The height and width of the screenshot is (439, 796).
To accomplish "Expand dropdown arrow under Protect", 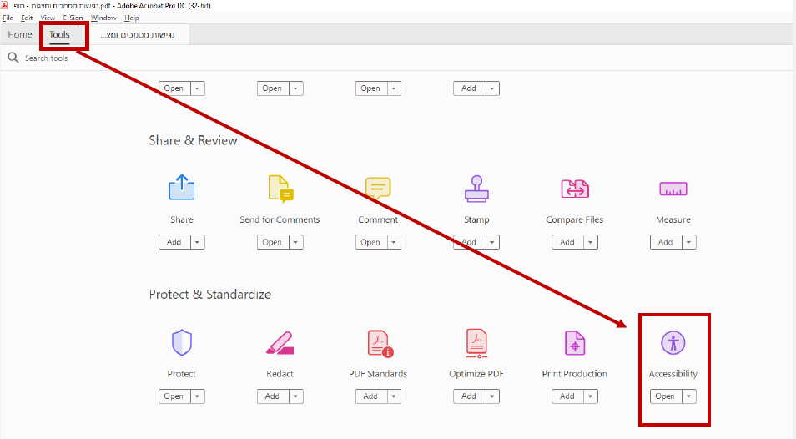I will click(x=198, y=396).
